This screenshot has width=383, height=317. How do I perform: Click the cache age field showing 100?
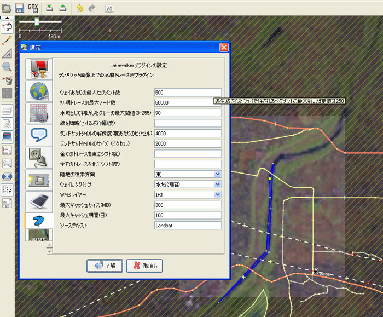click(x=188, y=215)
